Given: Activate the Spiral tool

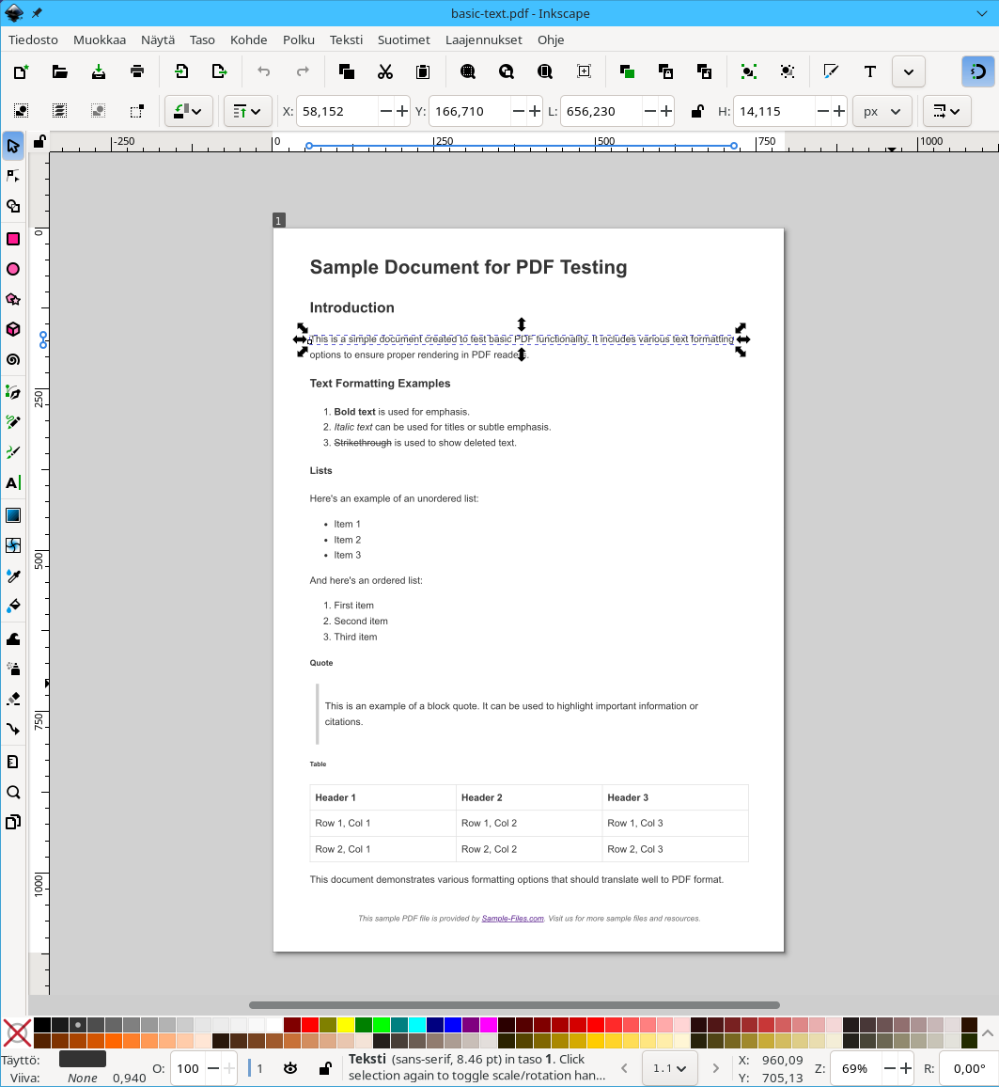Looking at the screenshot, I should pos(13,359).
